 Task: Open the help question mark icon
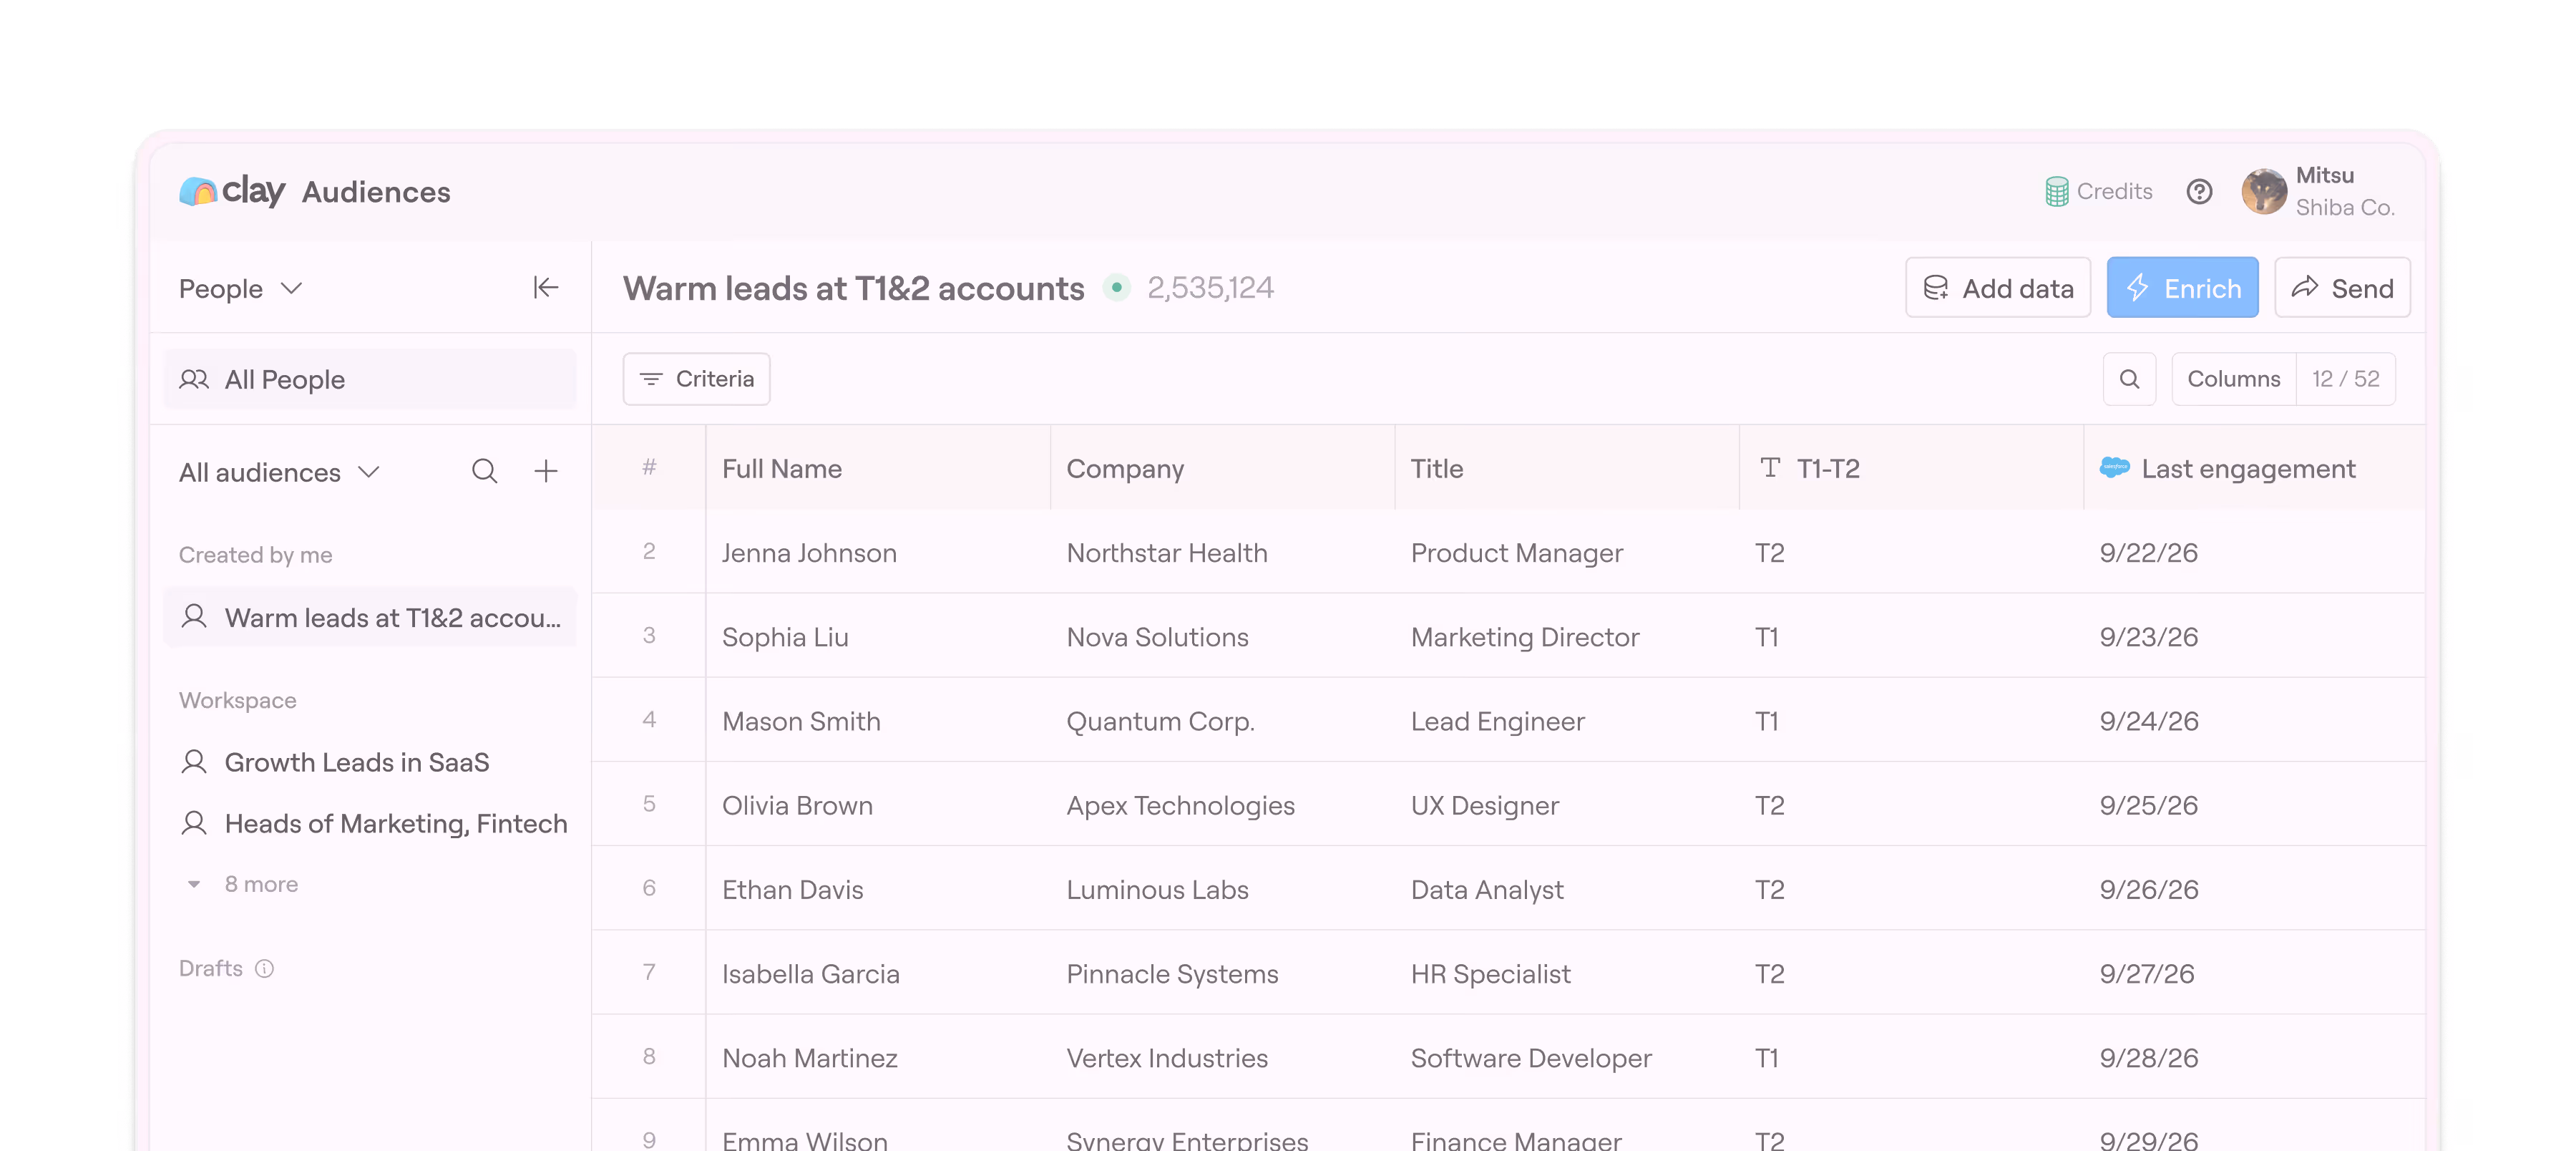[x=2199, y=191]
